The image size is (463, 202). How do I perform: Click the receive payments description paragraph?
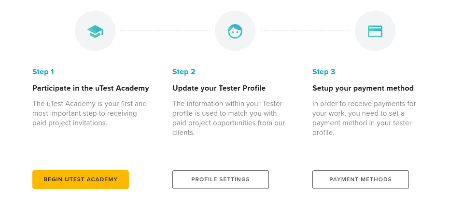coord(364,118)
